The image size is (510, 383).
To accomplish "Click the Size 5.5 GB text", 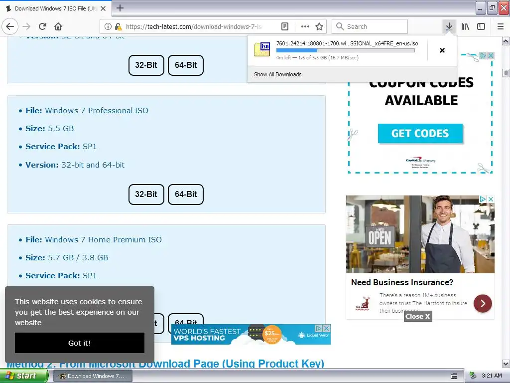I will click(50, 128).
